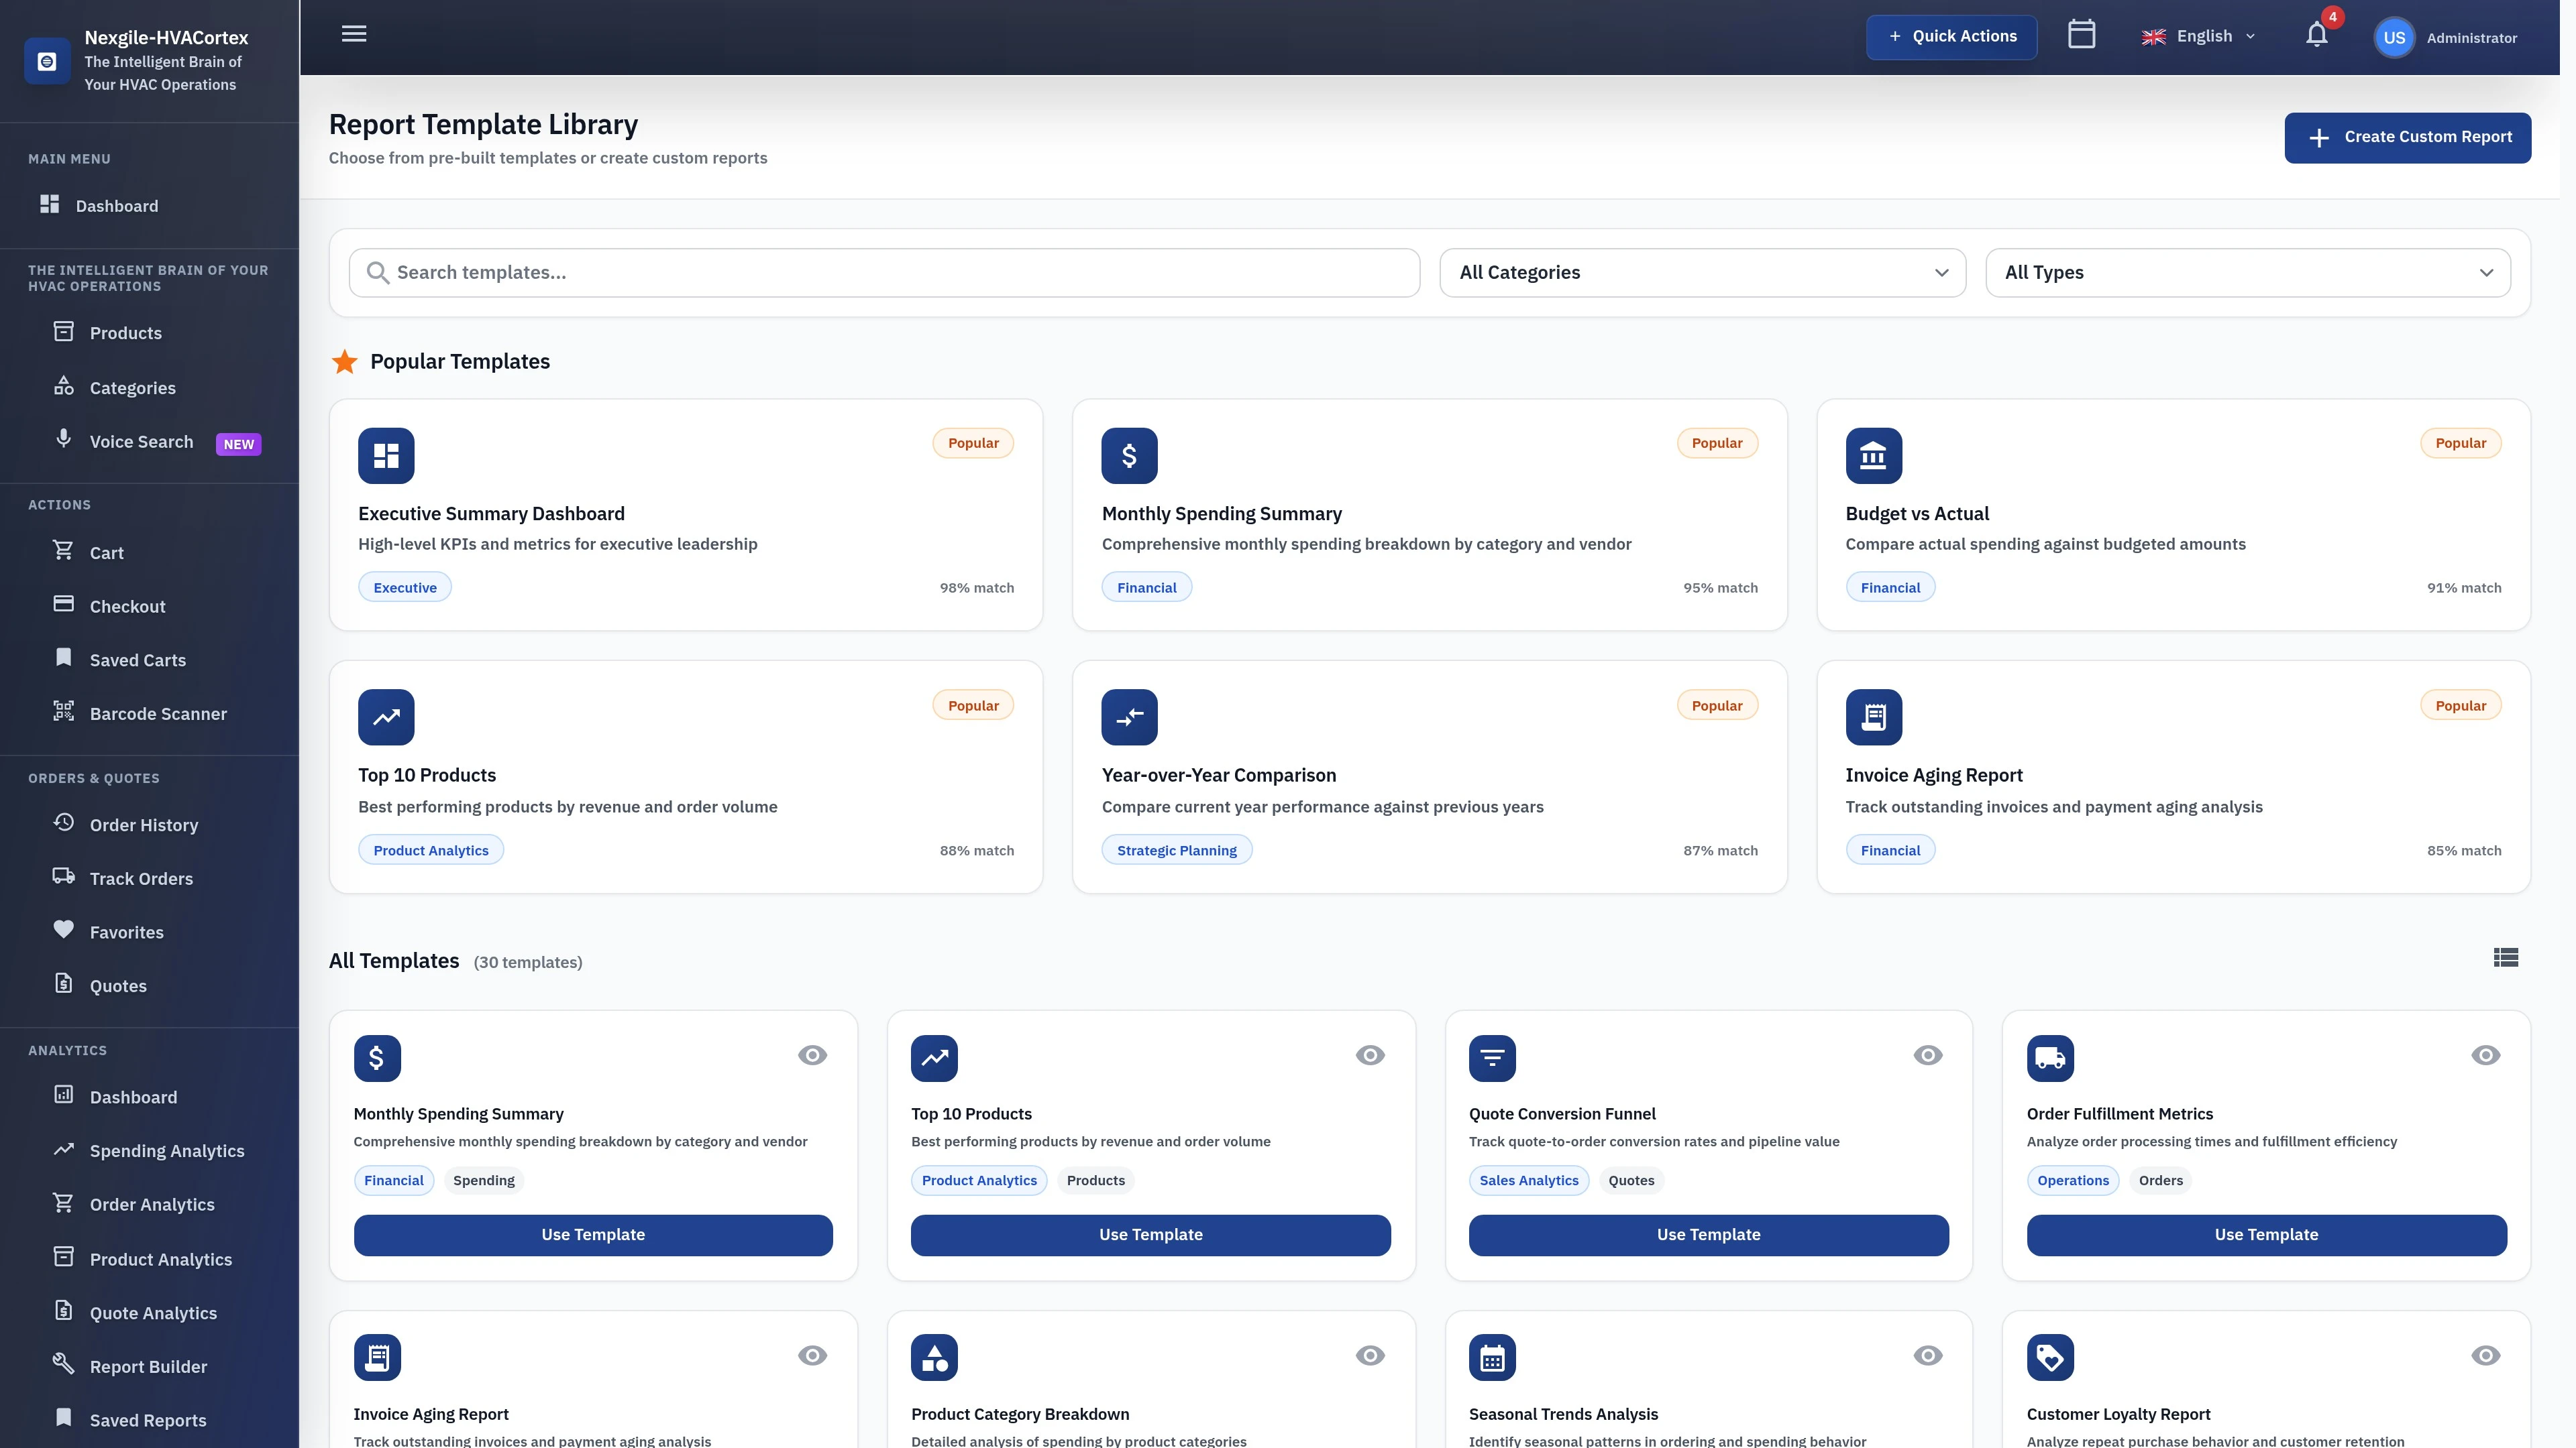Go to Dashboard in the main menu
Viewport: 2576px width, 1448px height.
pos(117,206)
